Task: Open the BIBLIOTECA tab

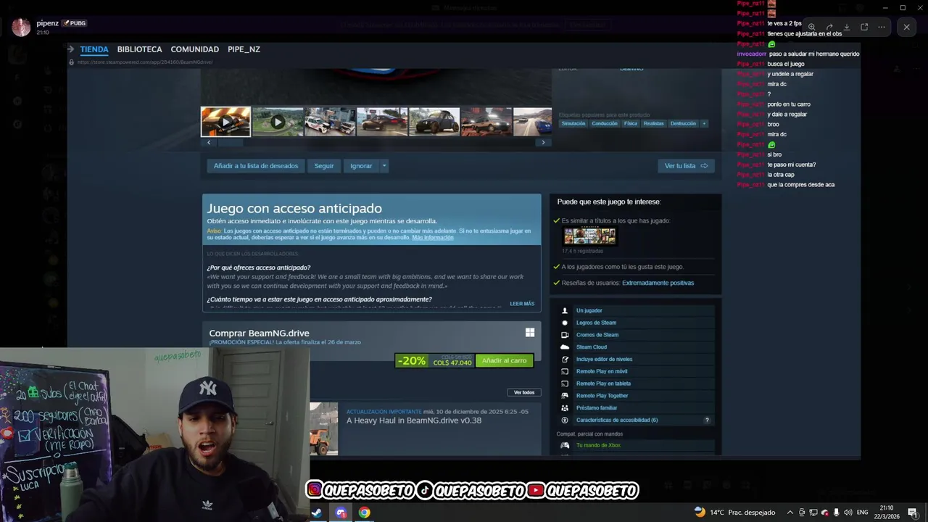Action: tap(139, 49)
